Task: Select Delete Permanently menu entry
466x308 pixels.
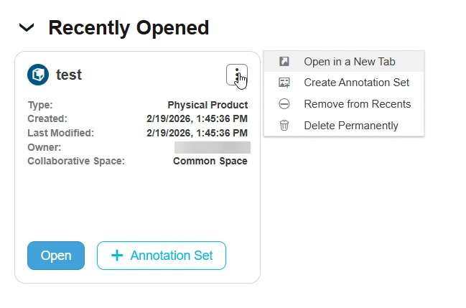Action: (x=350, y=126)
